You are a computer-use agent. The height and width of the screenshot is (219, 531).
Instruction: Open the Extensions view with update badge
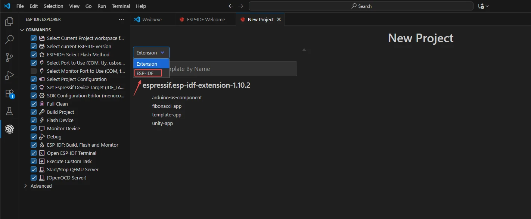tap(9, 93)
